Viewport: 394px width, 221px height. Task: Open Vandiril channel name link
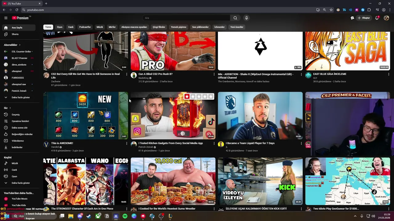(55, 147)
